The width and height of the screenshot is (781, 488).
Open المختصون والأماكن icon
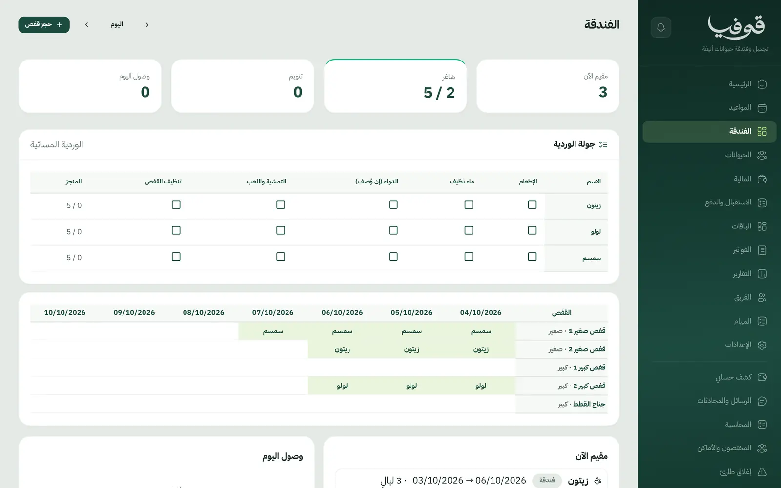(762, 448)
